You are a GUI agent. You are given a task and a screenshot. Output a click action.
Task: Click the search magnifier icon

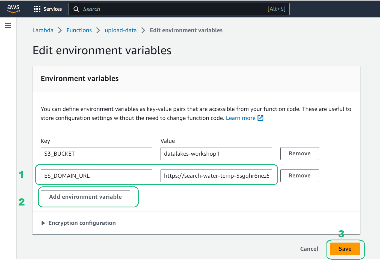pos(76,9)
